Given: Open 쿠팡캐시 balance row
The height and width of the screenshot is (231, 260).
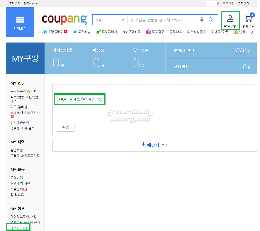Looking at the screenshot, I should coord(211,67).
